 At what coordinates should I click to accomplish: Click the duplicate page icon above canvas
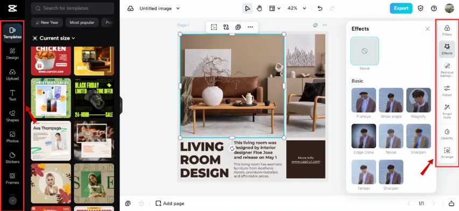click(x=315, y=25)
